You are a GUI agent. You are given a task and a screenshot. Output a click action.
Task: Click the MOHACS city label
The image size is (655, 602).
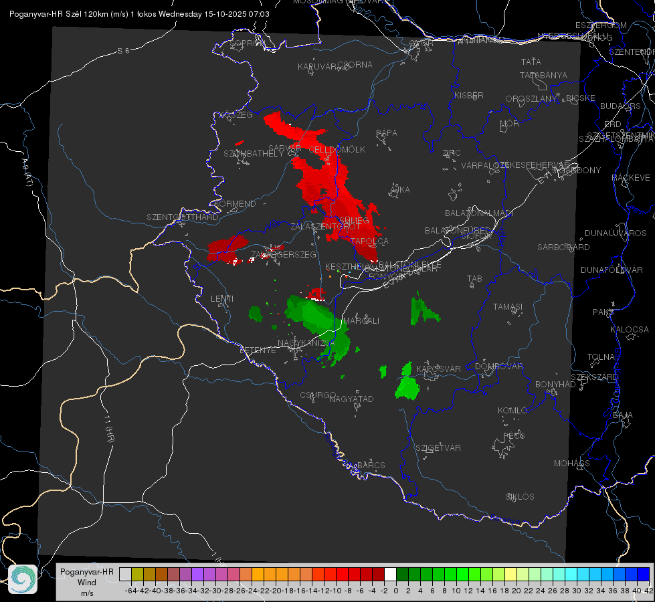point(571,464)
